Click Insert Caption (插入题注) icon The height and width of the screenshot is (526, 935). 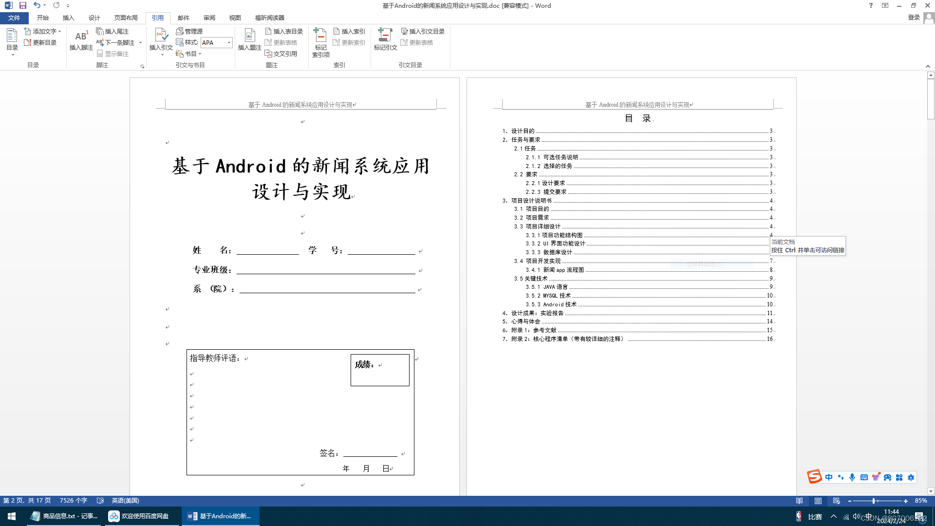249,40
